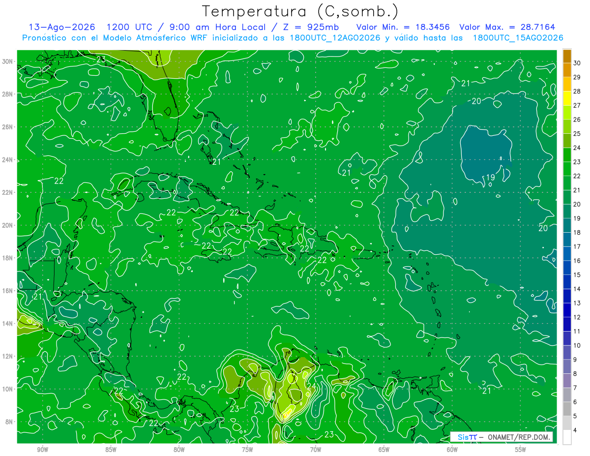Click latitude axis label '26N'

click(8, 127)
